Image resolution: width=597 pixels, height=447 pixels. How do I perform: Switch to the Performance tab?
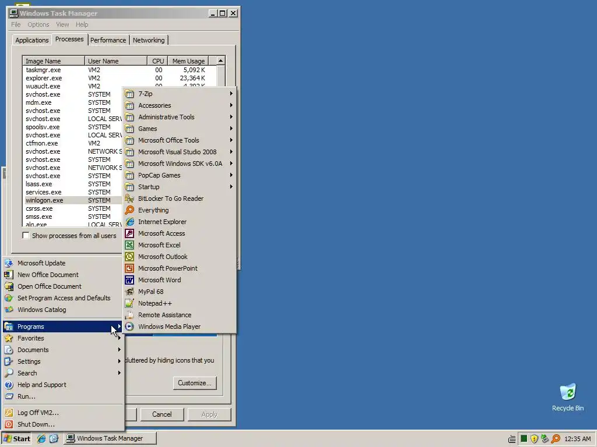[x=108, y=40]
